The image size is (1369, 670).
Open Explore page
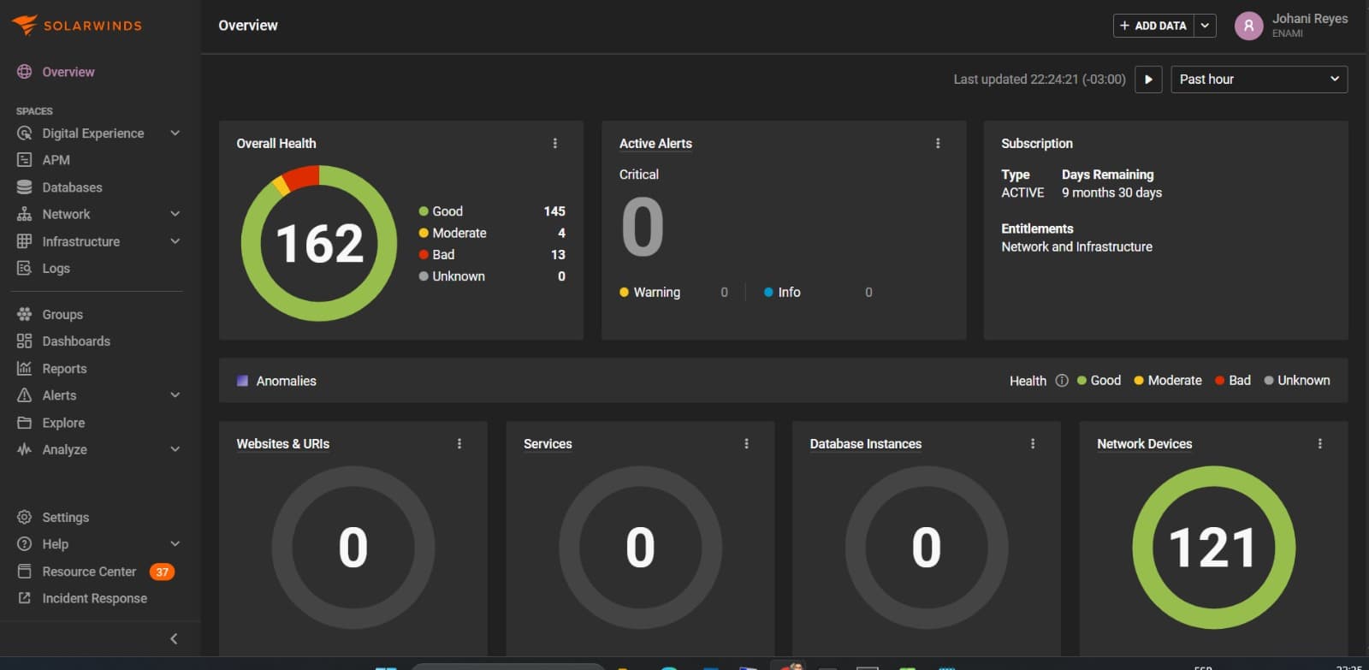tap(63, 423)
